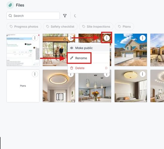Click the pencil icon beside Rename

point(72,58)
